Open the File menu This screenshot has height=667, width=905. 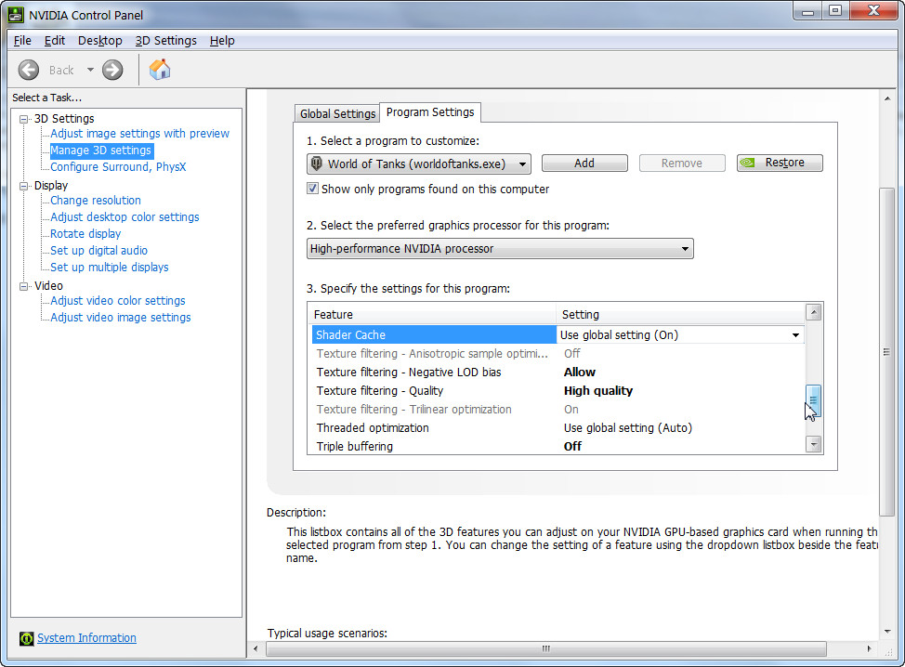(x=22, y=40)
